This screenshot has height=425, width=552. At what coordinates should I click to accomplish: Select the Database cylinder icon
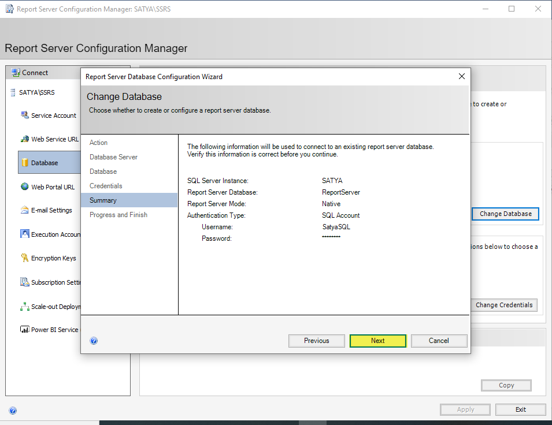pos(25,163)
